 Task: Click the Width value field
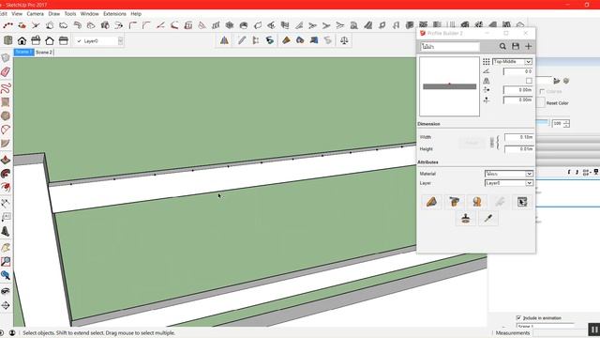tap(518, 137)
